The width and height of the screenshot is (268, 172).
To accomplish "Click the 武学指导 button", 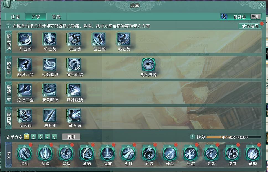I will pos(250,26).
